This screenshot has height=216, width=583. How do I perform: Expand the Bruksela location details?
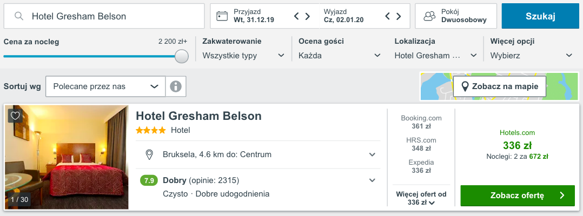[372, 155]
